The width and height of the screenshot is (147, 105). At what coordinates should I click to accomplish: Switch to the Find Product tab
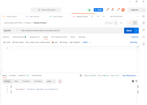coord(56,17)
